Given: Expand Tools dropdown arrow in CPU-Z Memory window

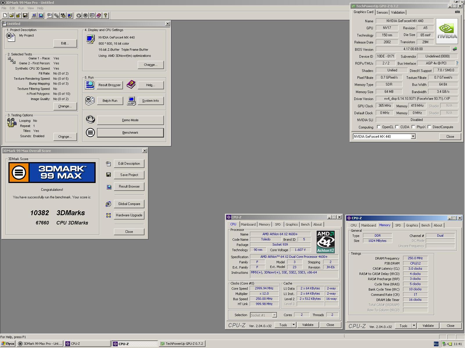Looking at the screenshot, I should point(414,326).
